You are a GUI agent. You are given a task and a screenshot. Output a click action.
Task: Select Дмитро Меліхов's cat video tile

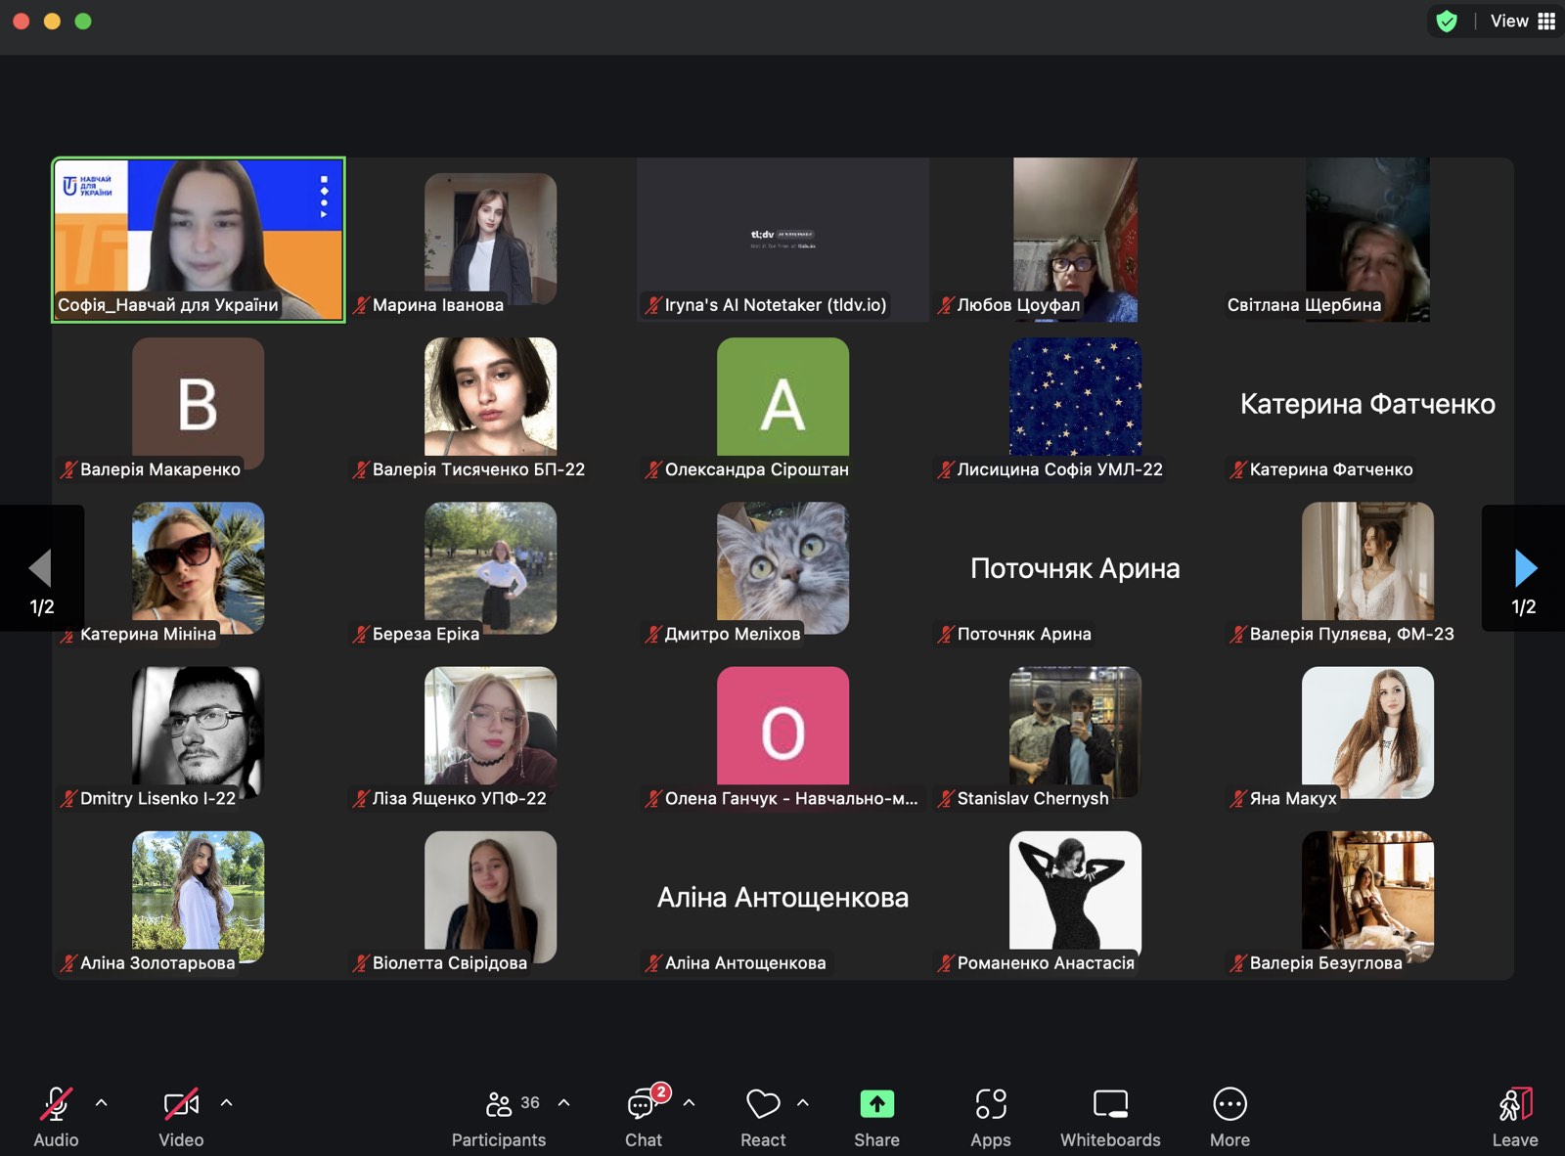(x=782, y=567)
